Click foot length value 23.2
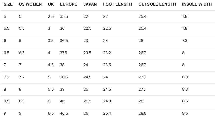This screenshot has width=217, height=120. [107, 53]
